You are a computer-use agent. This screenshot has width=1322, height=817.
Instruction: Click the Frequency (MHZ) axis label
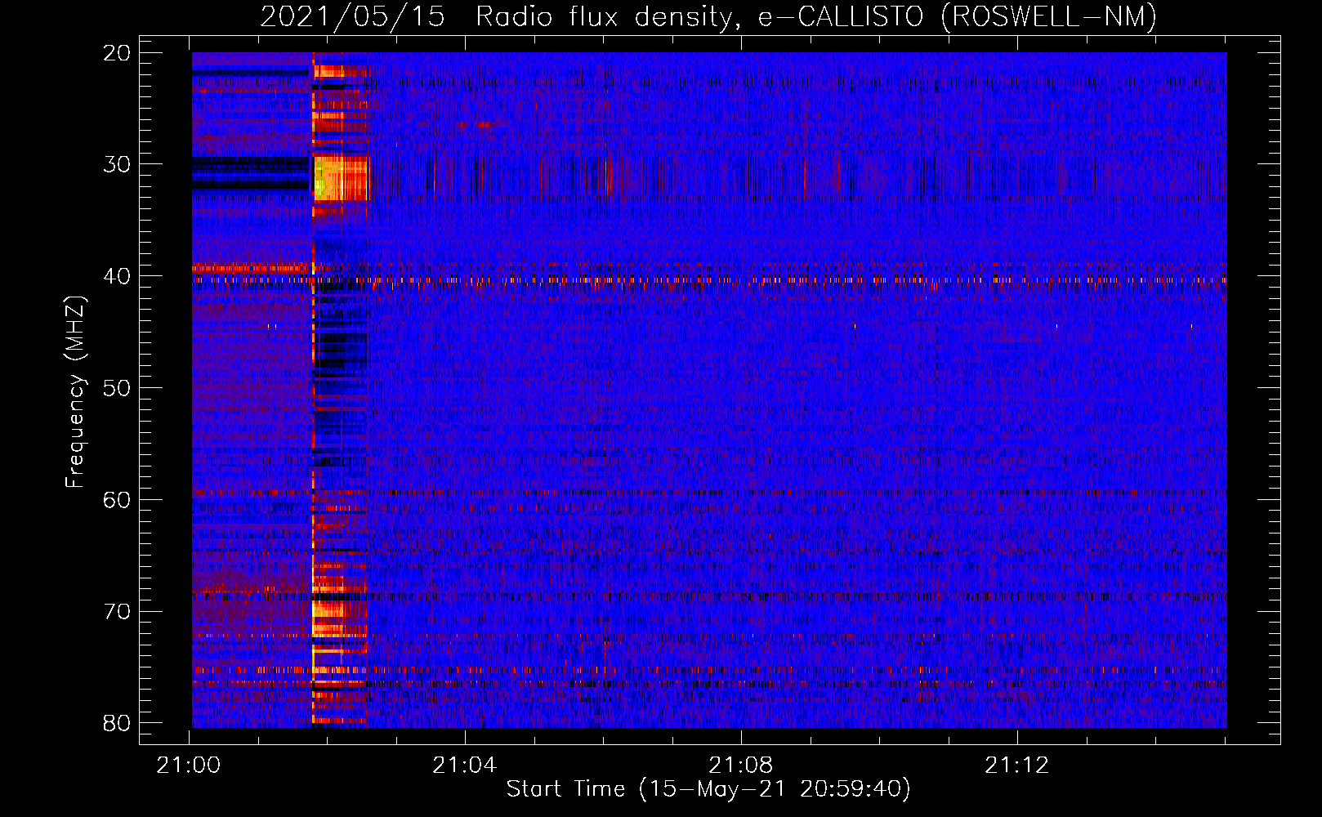click(75, 392)
